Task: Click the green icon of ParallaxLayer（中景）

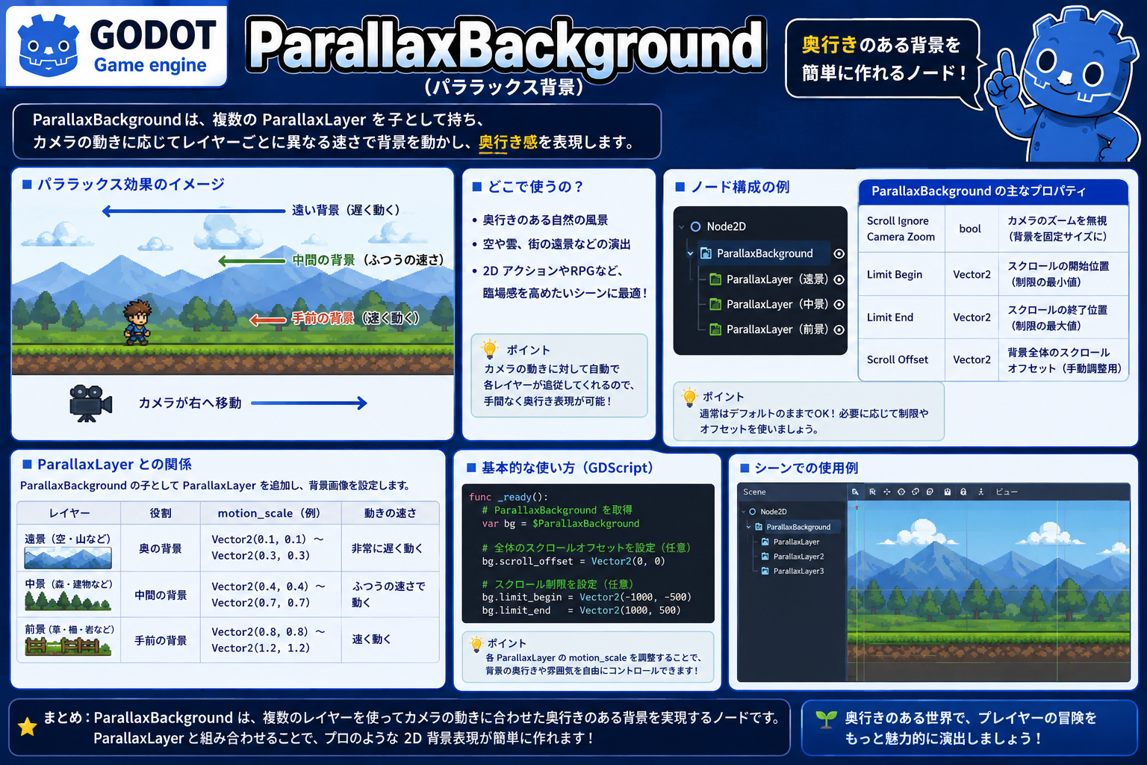Action: click(x=715, y=304)
